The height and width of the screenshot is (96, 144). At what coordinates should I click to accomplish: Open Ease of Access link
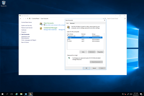pos(25,42)
